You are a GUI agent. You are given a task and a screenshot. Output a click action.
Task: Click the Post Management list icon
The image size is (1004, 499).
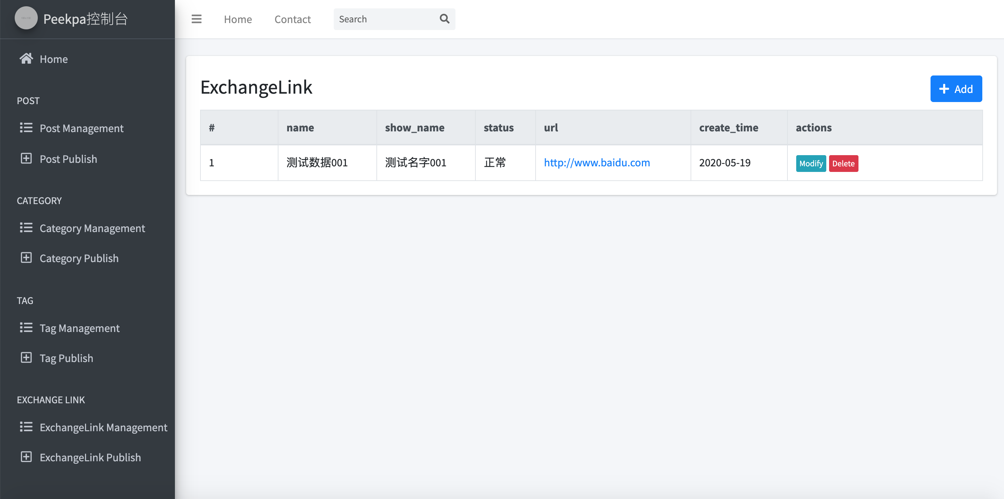point(26,128)
